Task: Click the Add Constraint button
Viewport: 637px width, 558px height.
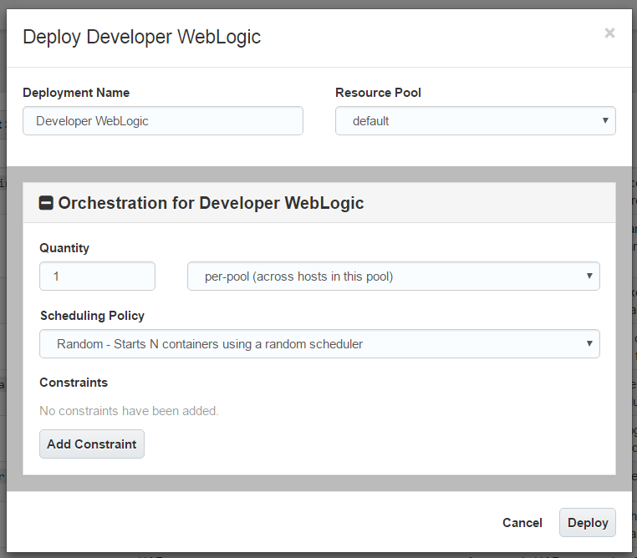Action: (x=92, y=444)
